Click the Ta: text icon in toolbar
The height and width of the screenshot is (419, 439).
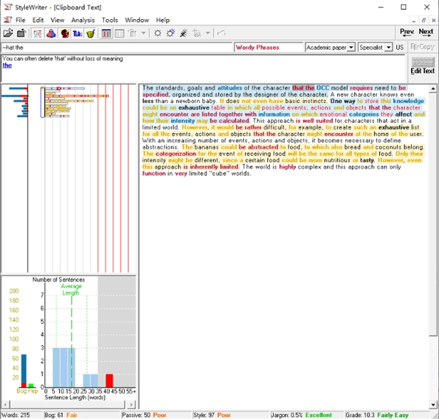coord(78,33)
